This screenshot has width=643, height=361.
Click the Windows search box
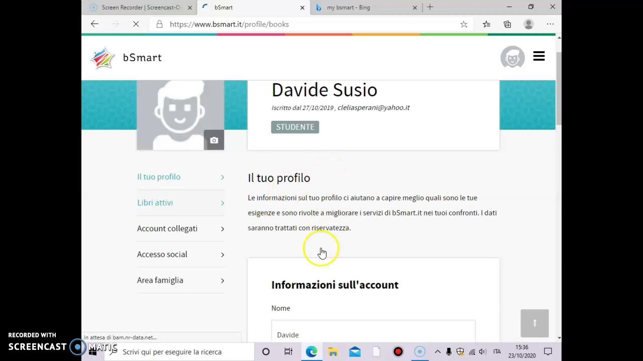[178, 352]
